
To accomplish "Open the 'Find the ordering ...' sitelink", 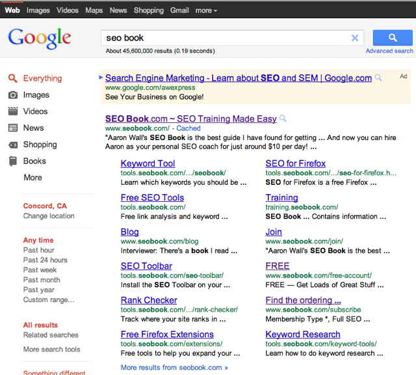I will 304,300.
